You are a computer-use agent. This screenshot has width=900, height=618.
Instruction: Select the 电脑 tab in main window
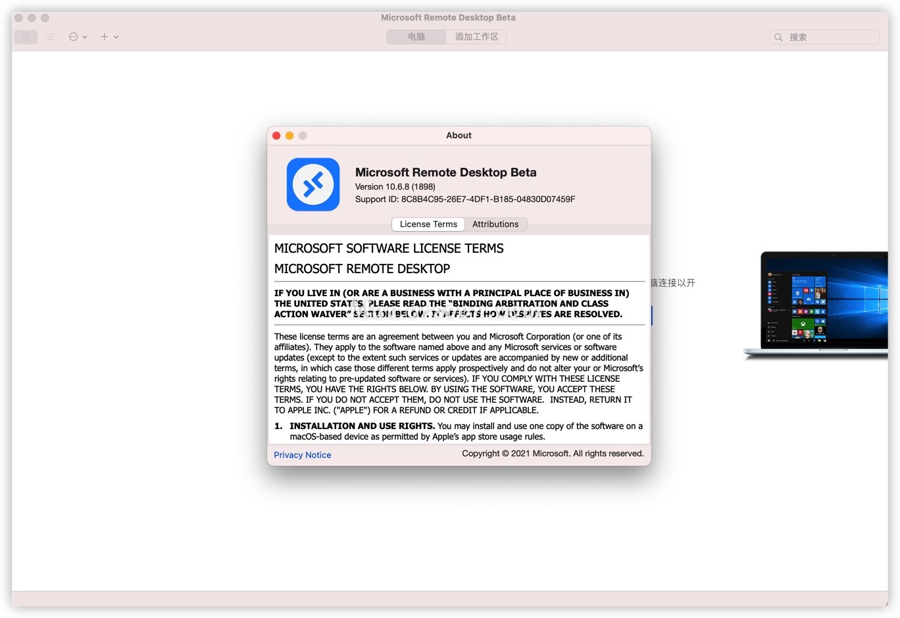416,37
